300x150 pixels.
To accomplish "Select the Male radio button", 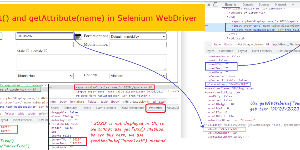I will pyautogui.click(x=28, y=51).
